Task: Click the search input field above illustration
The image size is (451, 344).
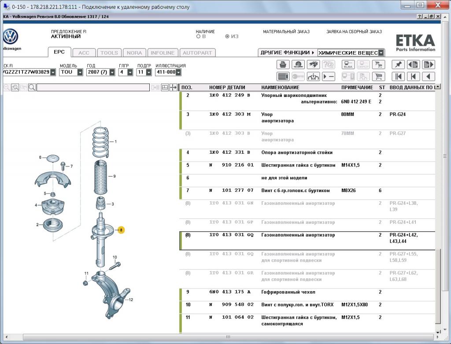Action: [93, 88]
